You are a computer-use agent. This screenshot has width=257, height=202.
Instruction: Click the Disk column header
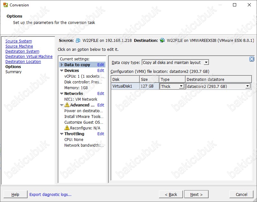point(125,79)
